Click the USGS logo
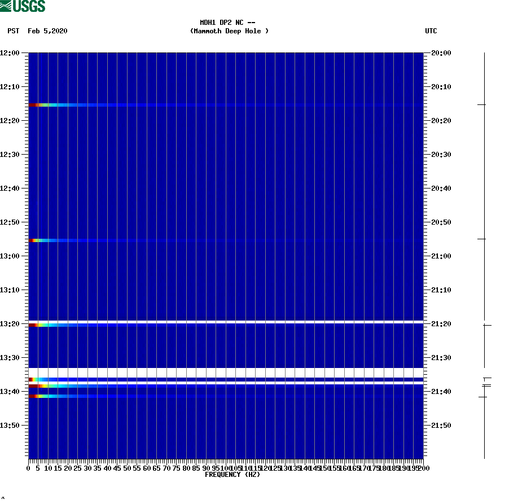 (x=23, y=6)
